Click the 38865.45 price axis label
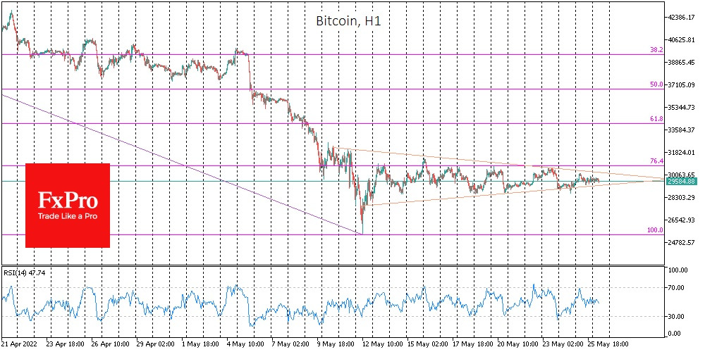This screenshot has height=352, width=705. 682,63
